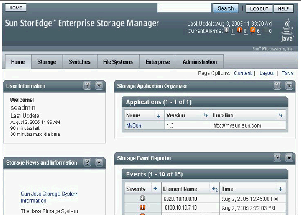Click the severity icon in the 6920.10.10.8.10 row

(143, 198)
